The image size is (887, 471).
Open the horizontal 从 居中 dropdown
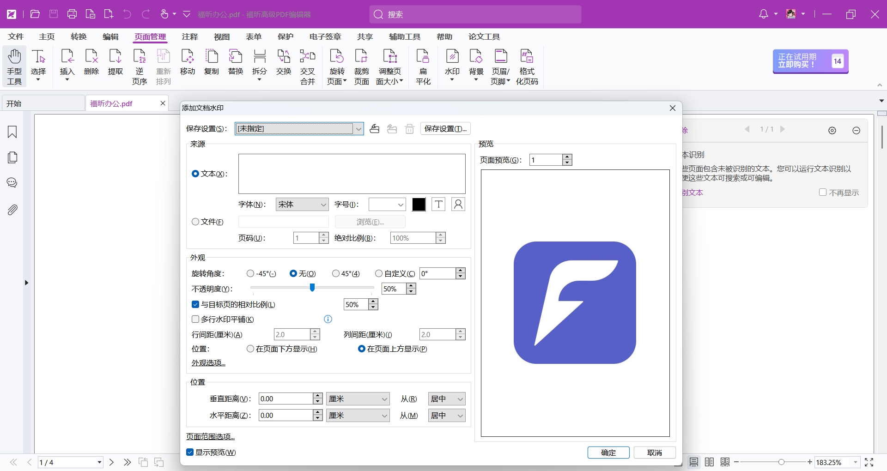point(447,416)
